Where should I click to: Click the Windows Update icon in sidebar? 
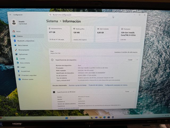[20, 79]
